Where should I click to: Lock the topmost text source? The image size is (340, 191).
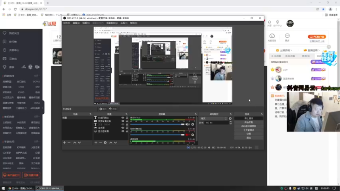[x=127, y=118]
